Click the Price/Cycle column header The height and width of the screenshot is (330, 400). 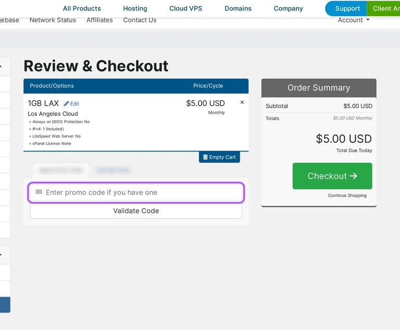(x=208, y=86)
